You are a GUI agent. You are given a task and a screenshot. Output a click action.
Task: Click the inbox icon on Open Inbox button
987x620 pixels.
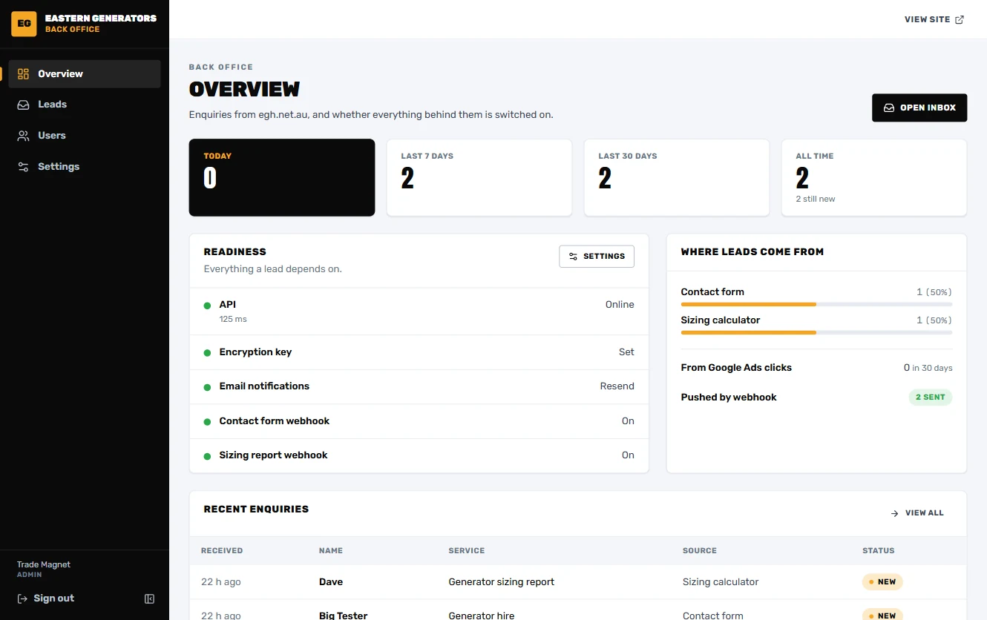889,108
